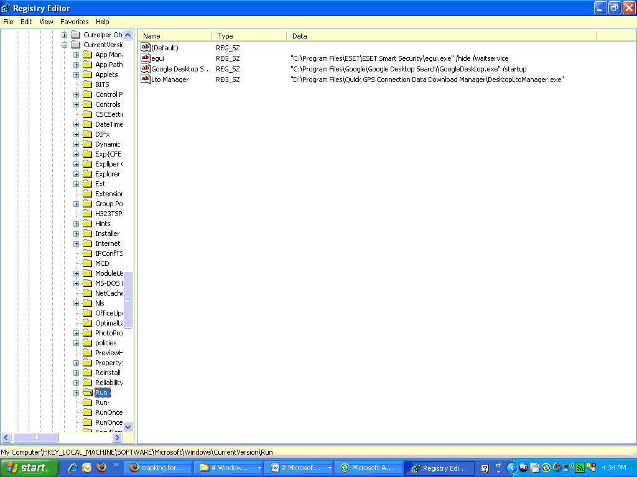
Task: Launch Internet Explorer from quick launch
Action: (73, 468)
